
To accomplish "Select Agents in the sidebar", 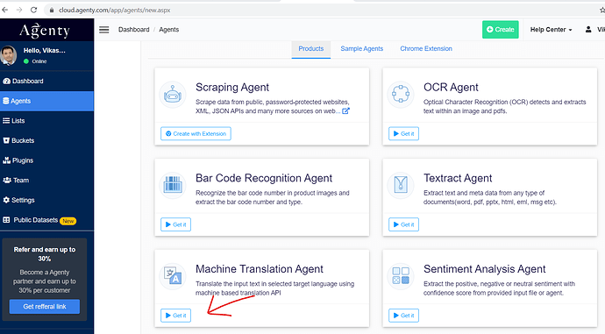I will 46,101.
